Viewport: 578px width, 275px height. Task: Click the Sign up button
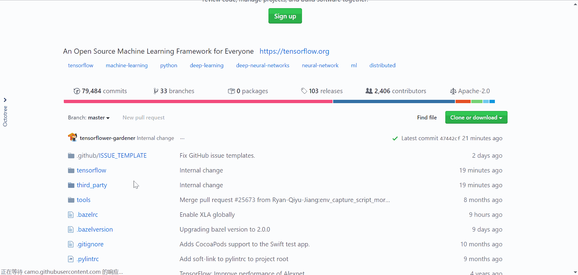coord(285,16)
